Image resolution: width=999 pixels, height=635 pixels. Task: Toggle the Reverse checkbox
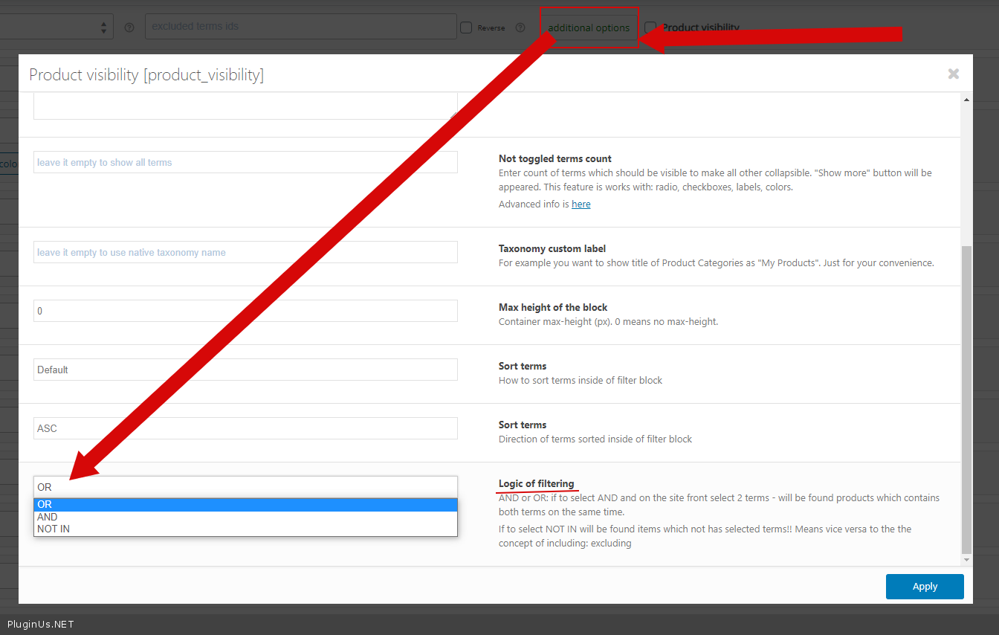(x=466, y=28)
